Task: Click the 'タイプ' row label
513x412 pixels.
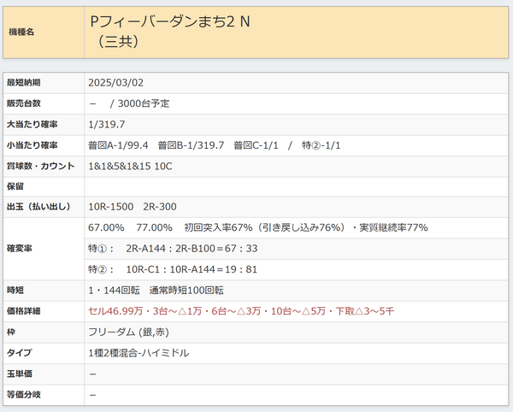Action: (x=20, y=353)
